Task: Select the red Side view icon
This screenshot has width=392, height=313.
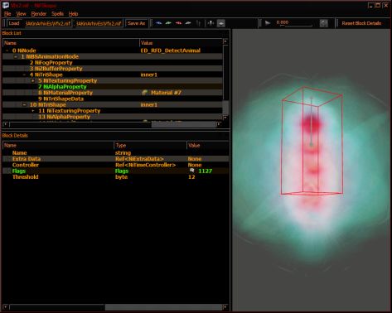Action: click(178, 23)
